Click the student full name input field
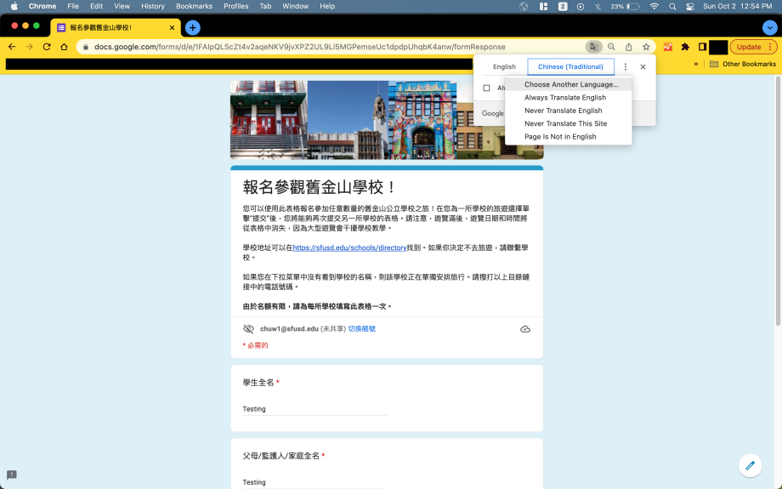Screen dimensions: 782x489 point(314,409)
